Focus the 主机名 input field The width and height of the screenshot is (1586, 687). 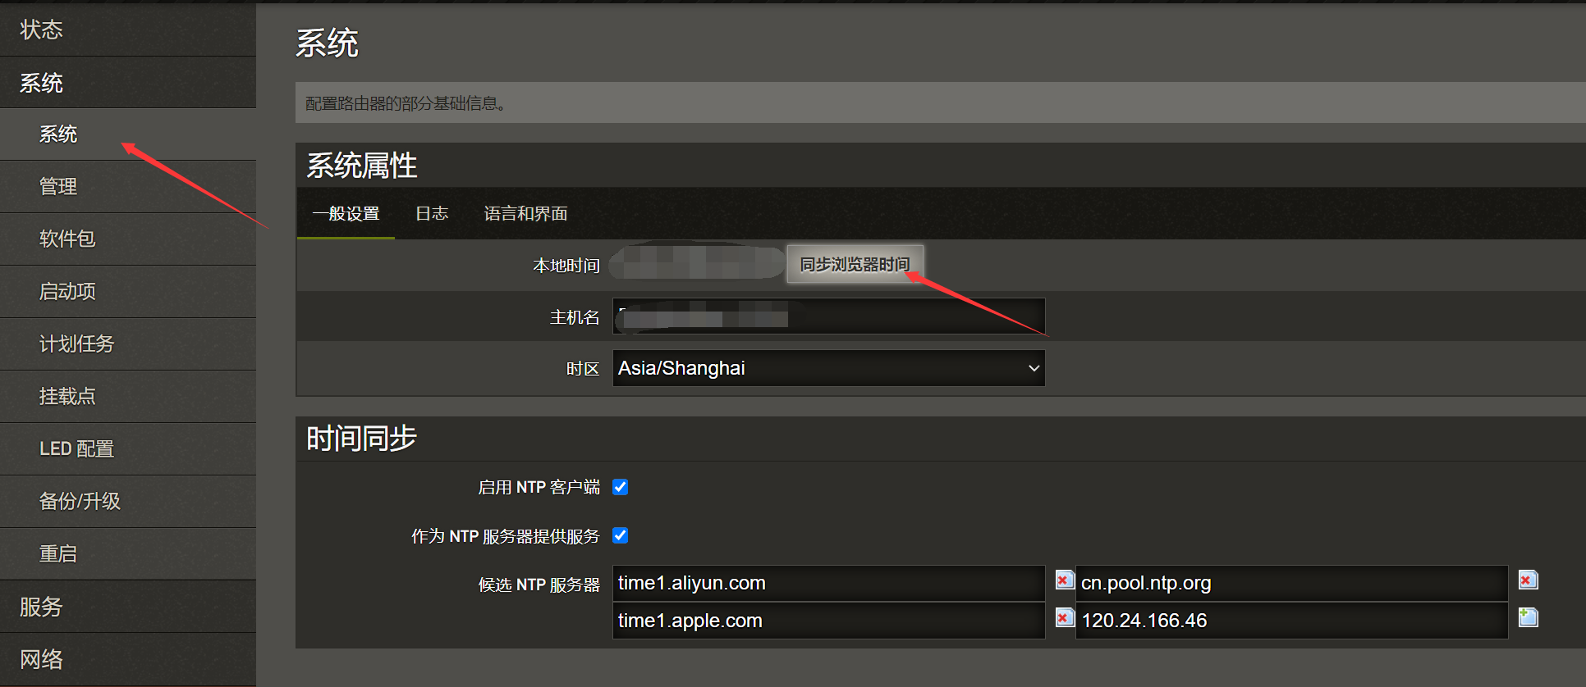pyautogui.click(x=828, y=316)
